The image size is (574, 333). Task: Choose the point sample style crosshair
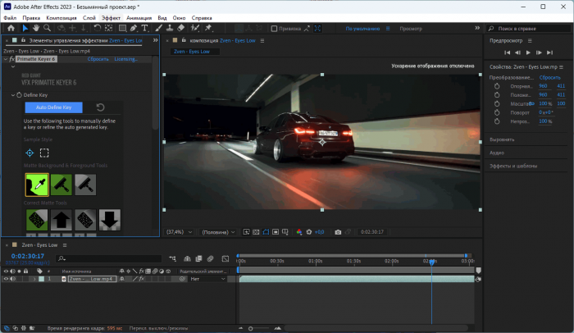coord(30,153)
